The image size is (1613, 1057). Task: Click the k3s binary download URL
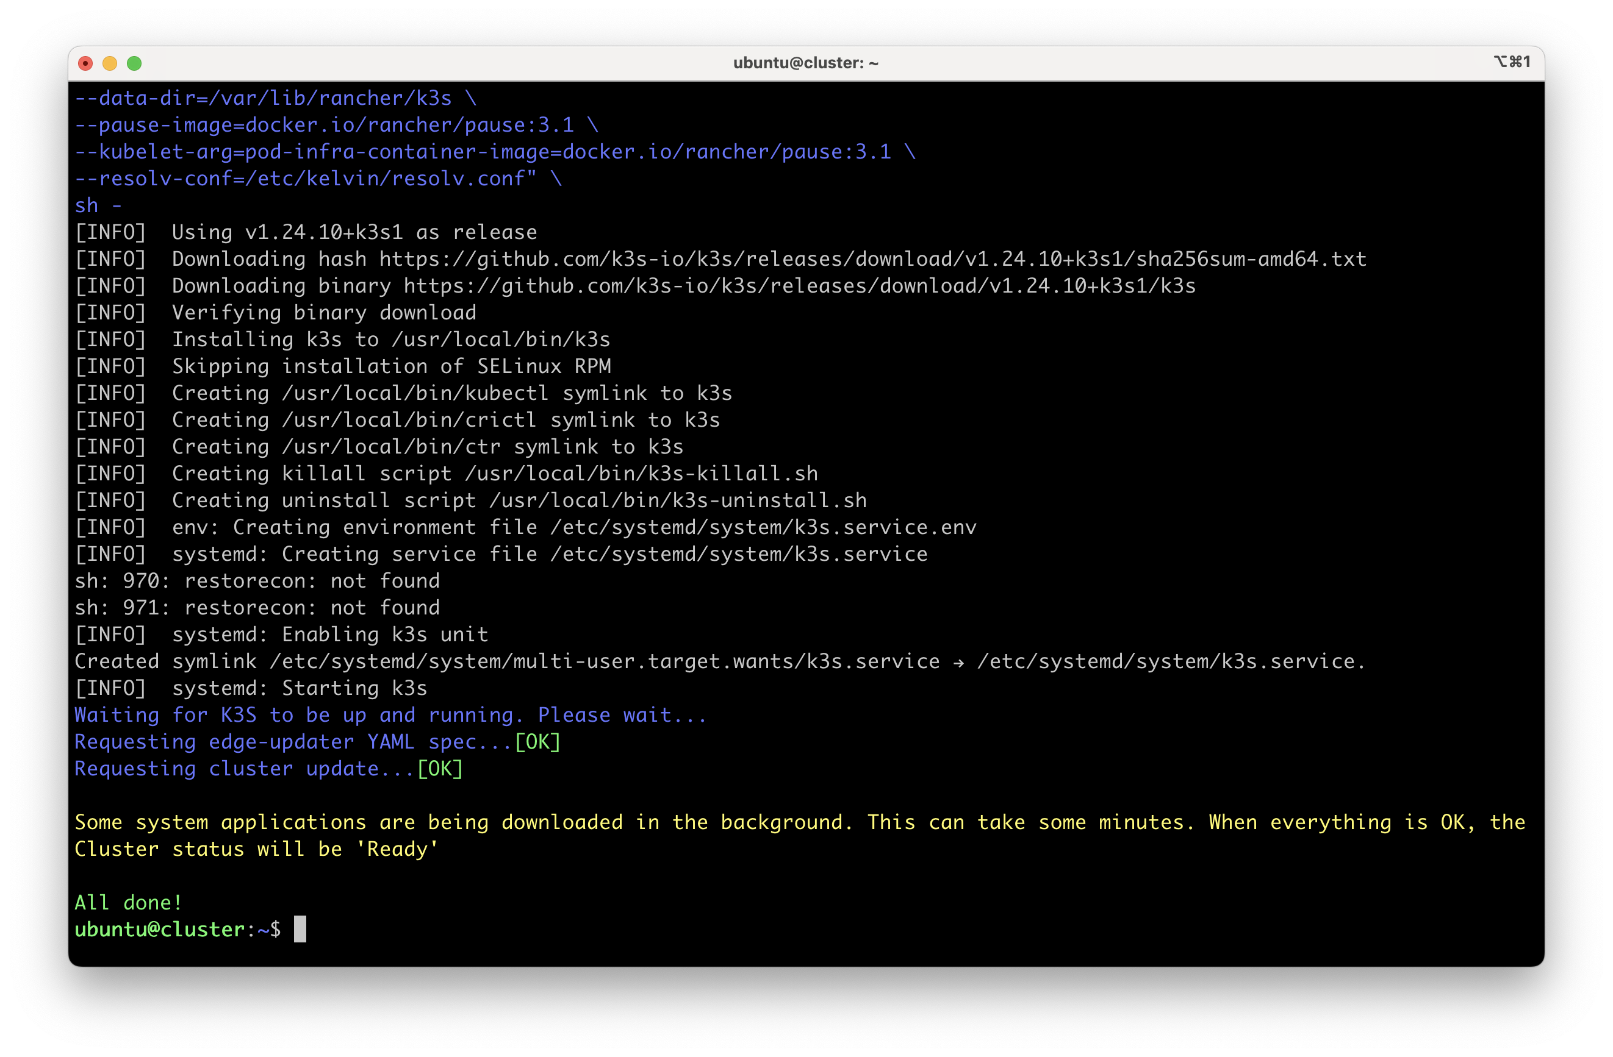[x=799, y=286]
